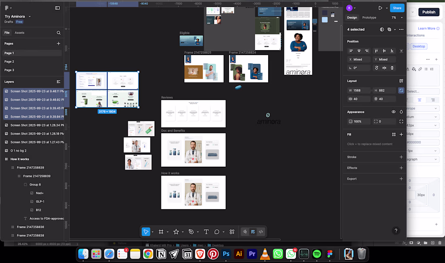Align selection horizontal centers
445x263 pixels.
[359, 51]
